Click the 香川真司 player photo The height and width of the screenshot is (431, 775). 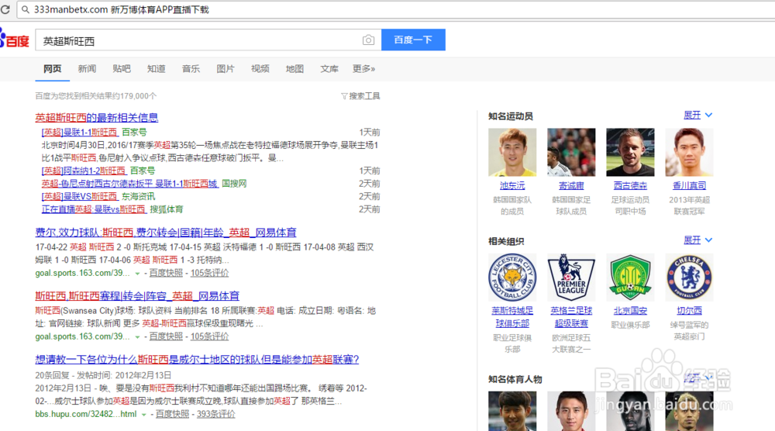point(689,152)
